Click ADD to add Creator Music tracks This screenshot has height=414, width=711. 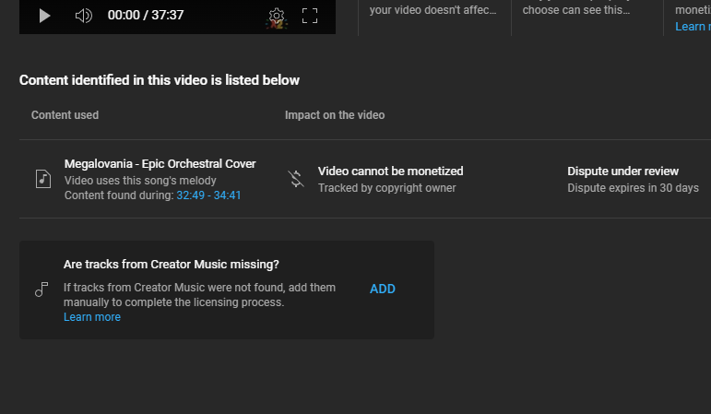tap(383, 289)
